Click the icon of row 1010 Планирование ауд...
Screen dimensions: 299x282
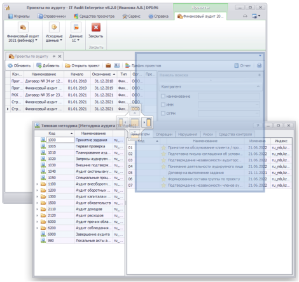(x=43, y=152)
